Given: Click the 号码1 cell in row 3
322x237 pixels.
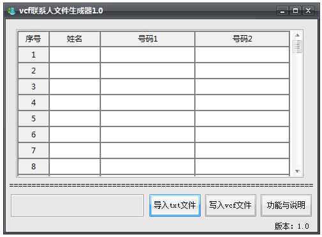Looking at the screenshot, I should 148,87.
